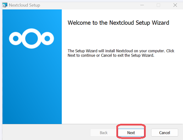
Task: Click the large center circle of Nextcloud logo
Action: (x=31, y=39)
